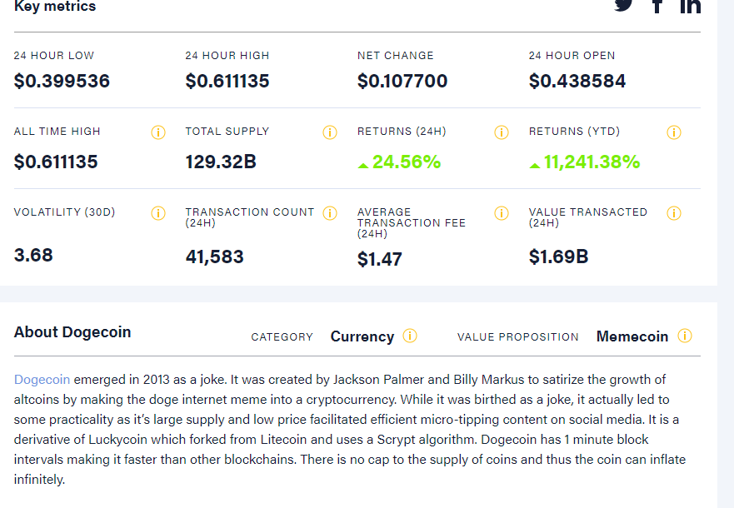The image size is (734, 508).
Task: Select the 24 hour high value $0.611135
Action: pos(227,81)
